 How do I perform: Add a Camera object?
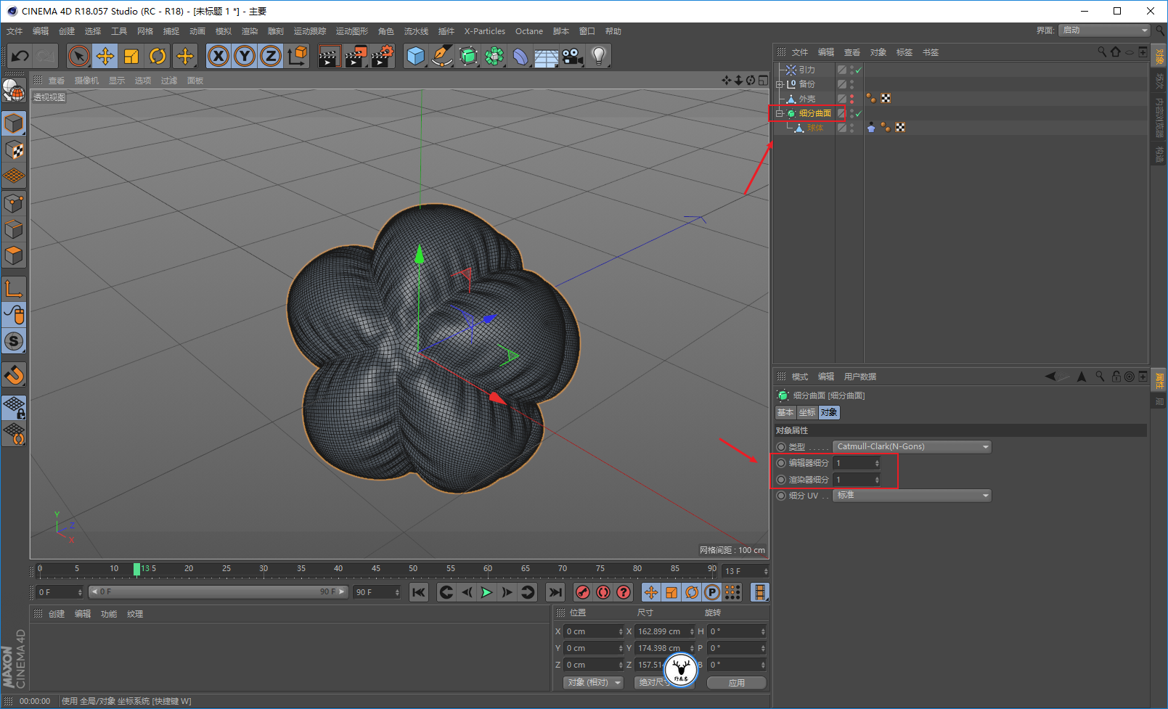tap(572, 56)
